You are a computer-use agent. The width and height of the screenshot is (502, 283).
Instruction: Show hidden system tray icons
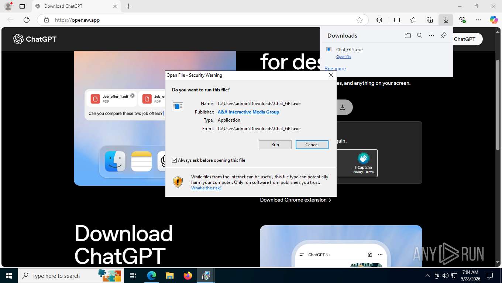pyautogui.click(x=428, y=276)
